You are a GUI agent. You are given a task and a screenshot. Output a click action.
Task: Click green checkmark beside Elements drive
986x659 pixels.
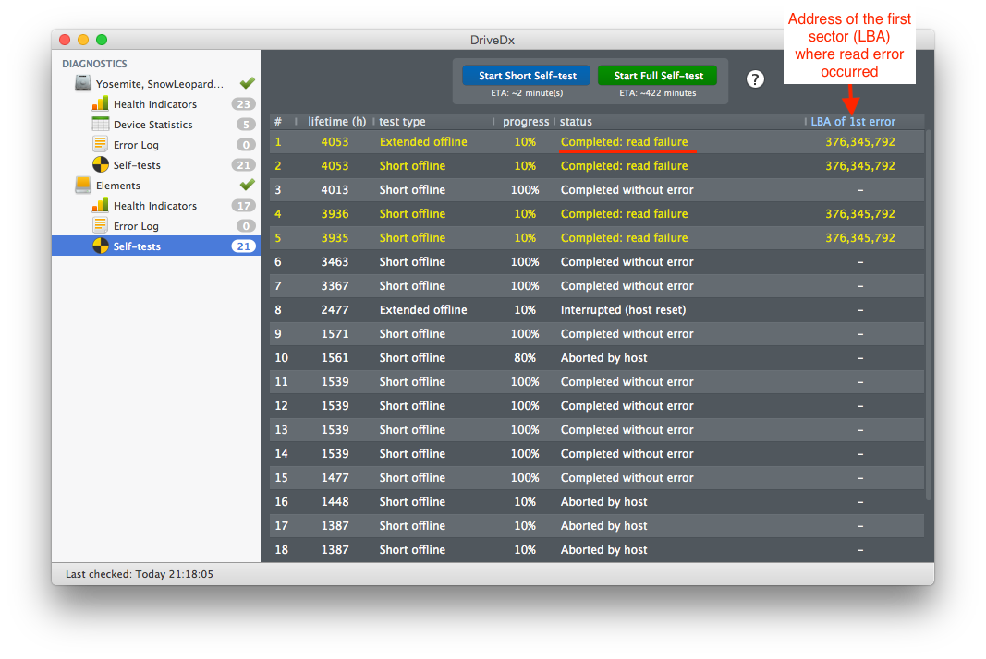coord(247,184)
